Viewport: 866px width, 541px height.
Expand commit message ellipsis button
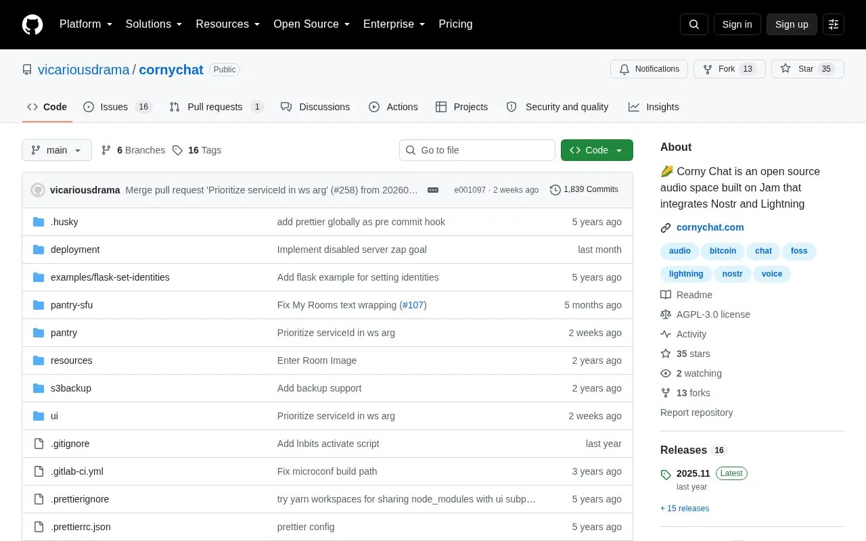[433, 190]
